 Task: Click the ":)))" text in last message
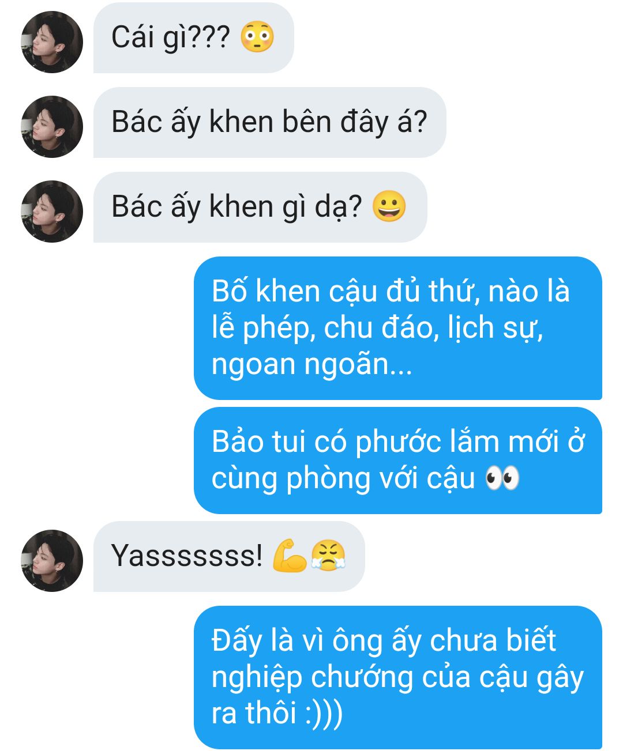[x=324, y=713]
